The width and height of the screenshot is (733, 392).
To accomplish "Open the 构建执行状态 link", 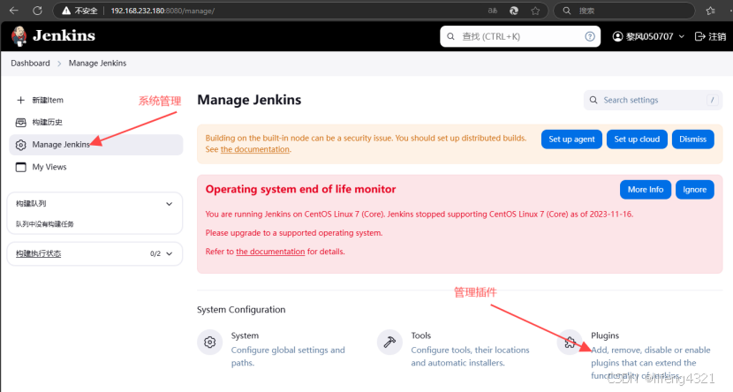I will [x=38, y=253].
